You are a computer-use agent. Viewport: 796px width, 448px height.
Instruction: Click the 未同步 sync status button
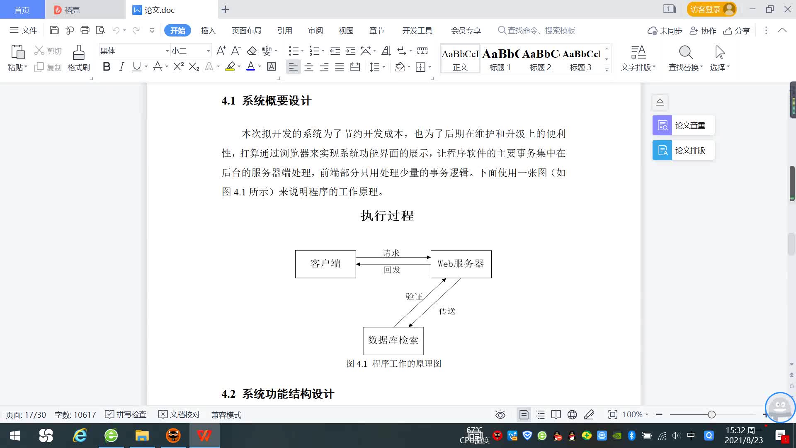(x=665, y=31)
